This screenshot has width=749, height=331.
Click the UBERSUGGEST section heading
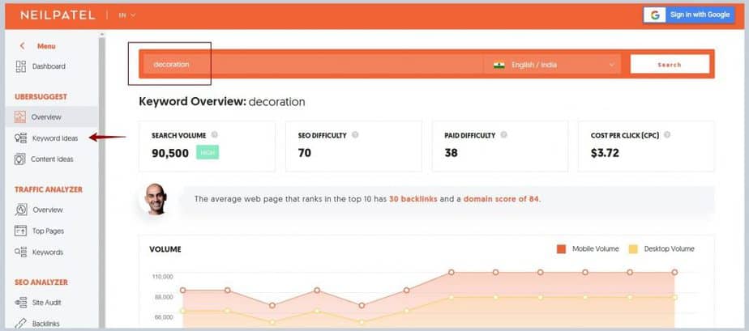click(41, 97)
